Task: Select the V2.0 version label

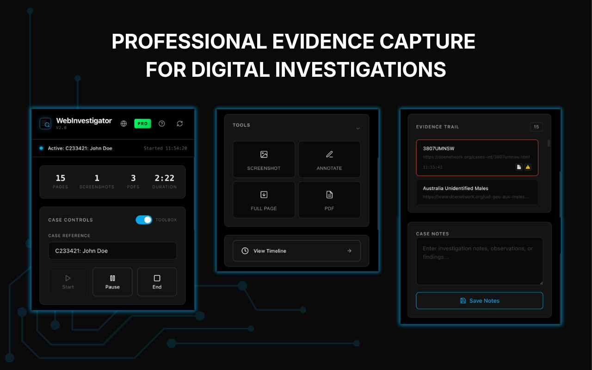Action: coord(62,128)
